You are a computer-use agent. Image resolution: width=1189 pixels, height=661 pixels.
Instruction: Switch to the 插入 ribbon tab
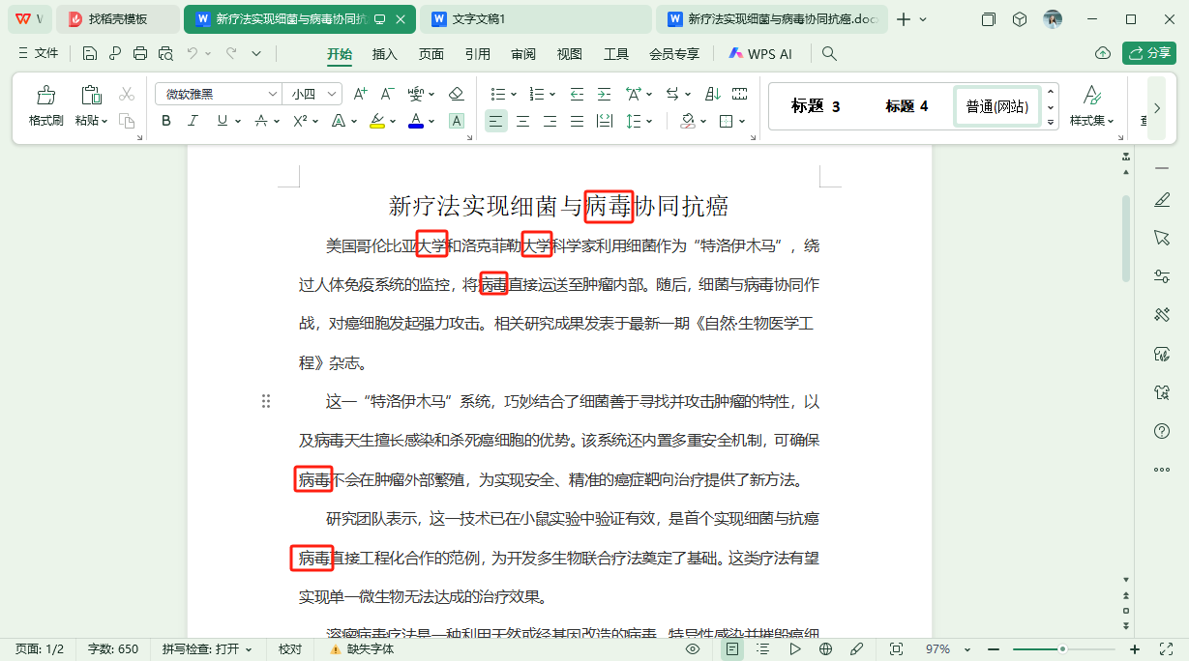pyautogui.click(x=384, y=54)
